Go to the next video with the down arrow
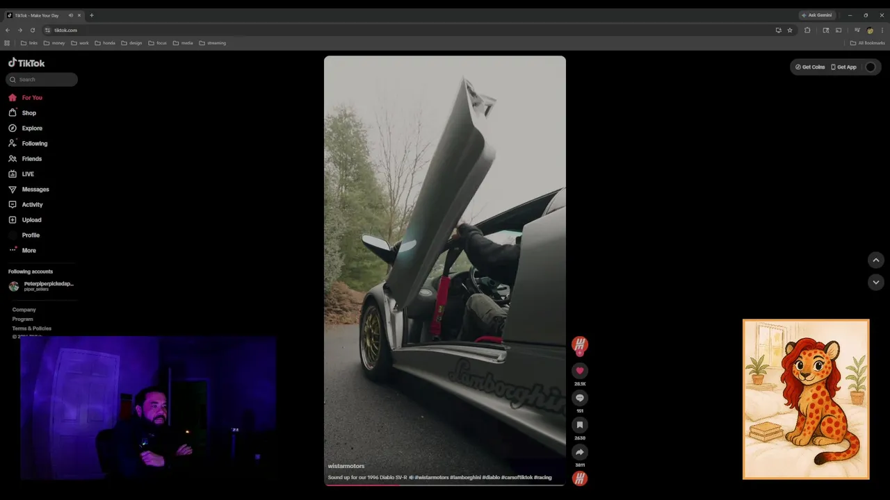Viewport: 890px width, 500px height. pos(876,282)
